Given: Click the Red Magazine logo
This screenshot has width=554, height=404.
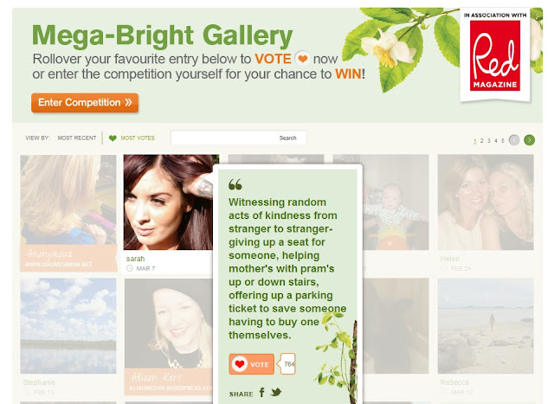Looking at the screenshot, I should coord(494,55).
